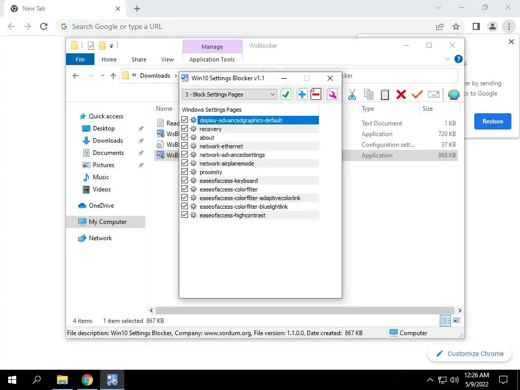
Task: Click the Explorer horizontal scrollbar track
Action: [x=305, y=310]
